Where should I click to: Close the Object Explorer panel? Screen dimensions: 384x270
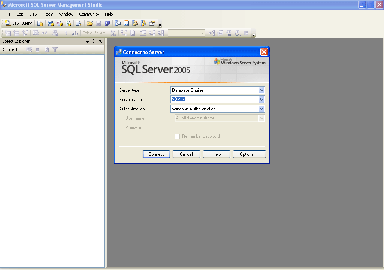(100, 41)
